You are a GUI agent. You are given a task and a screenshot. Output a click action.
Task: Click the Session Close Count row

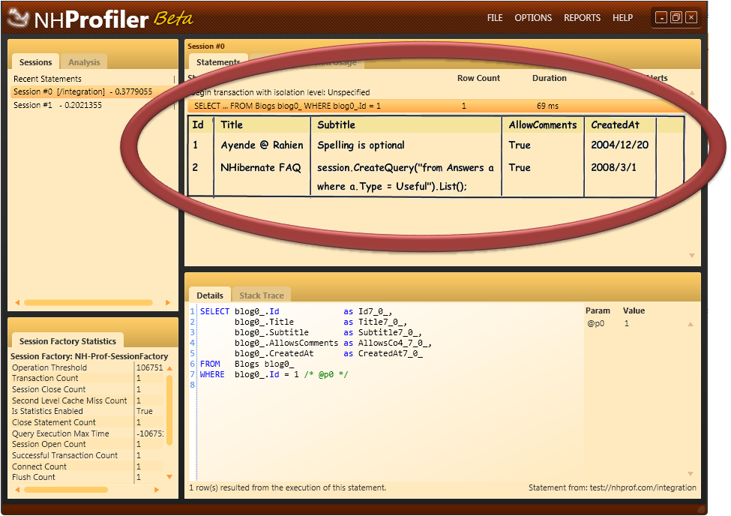click(x=88, y=389)
